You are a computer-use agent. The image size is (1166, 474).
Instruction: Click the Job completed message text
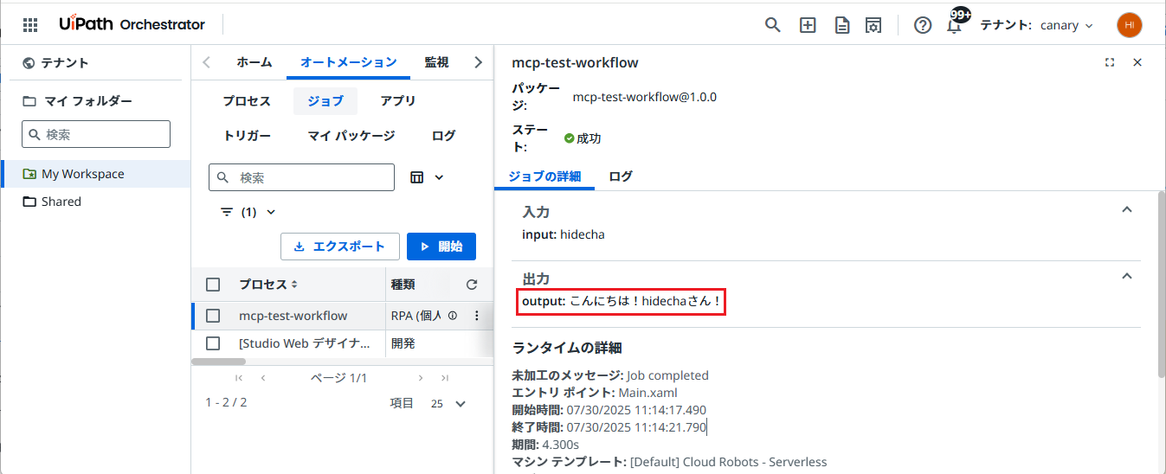pyautogui.click(x=667, y=375)
